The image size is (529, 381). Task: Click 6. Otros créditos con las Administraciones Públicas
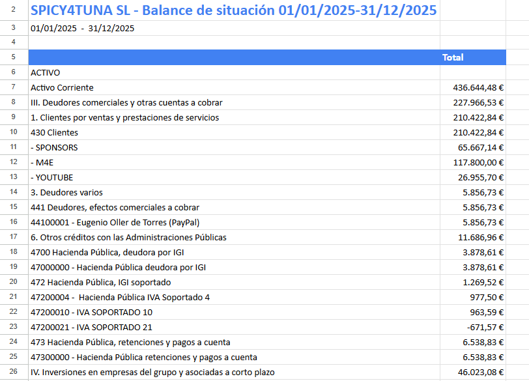[234, 237]
